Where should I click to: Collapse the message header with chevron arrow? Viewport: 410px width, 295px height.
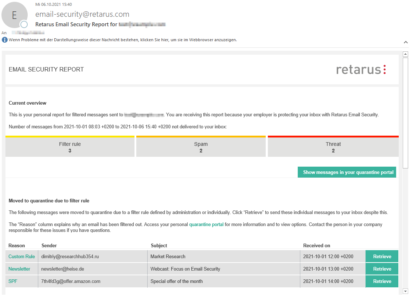tap(405, 42)
